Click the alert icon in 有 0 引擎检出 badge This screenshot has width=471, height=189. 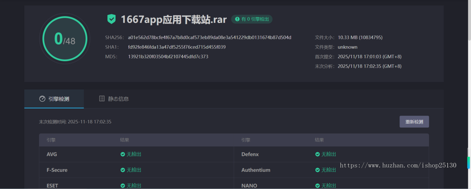pos(237,19)
